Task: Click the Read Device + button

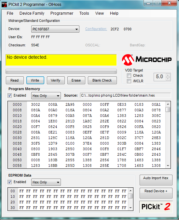Action: [156, 193]
